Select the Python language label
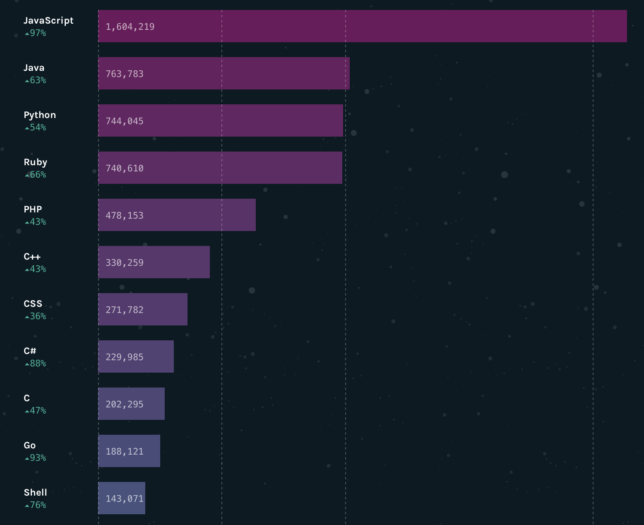Viewport: 644px width, 525px height. click(40, 115)
